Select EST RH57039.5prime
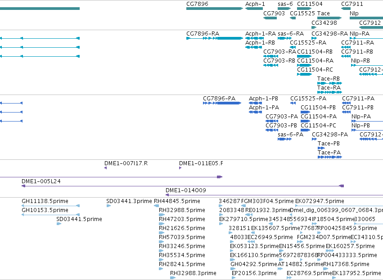This screenshot has width=383, height=280. [182, 237]
